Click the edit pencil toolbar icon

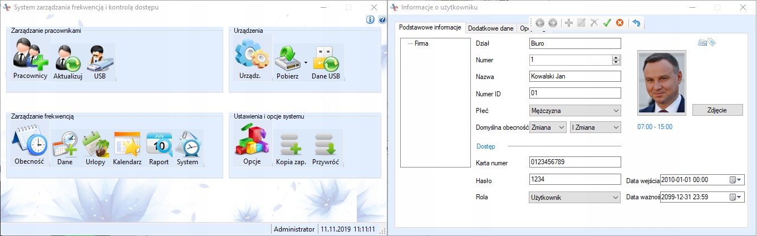581,23
